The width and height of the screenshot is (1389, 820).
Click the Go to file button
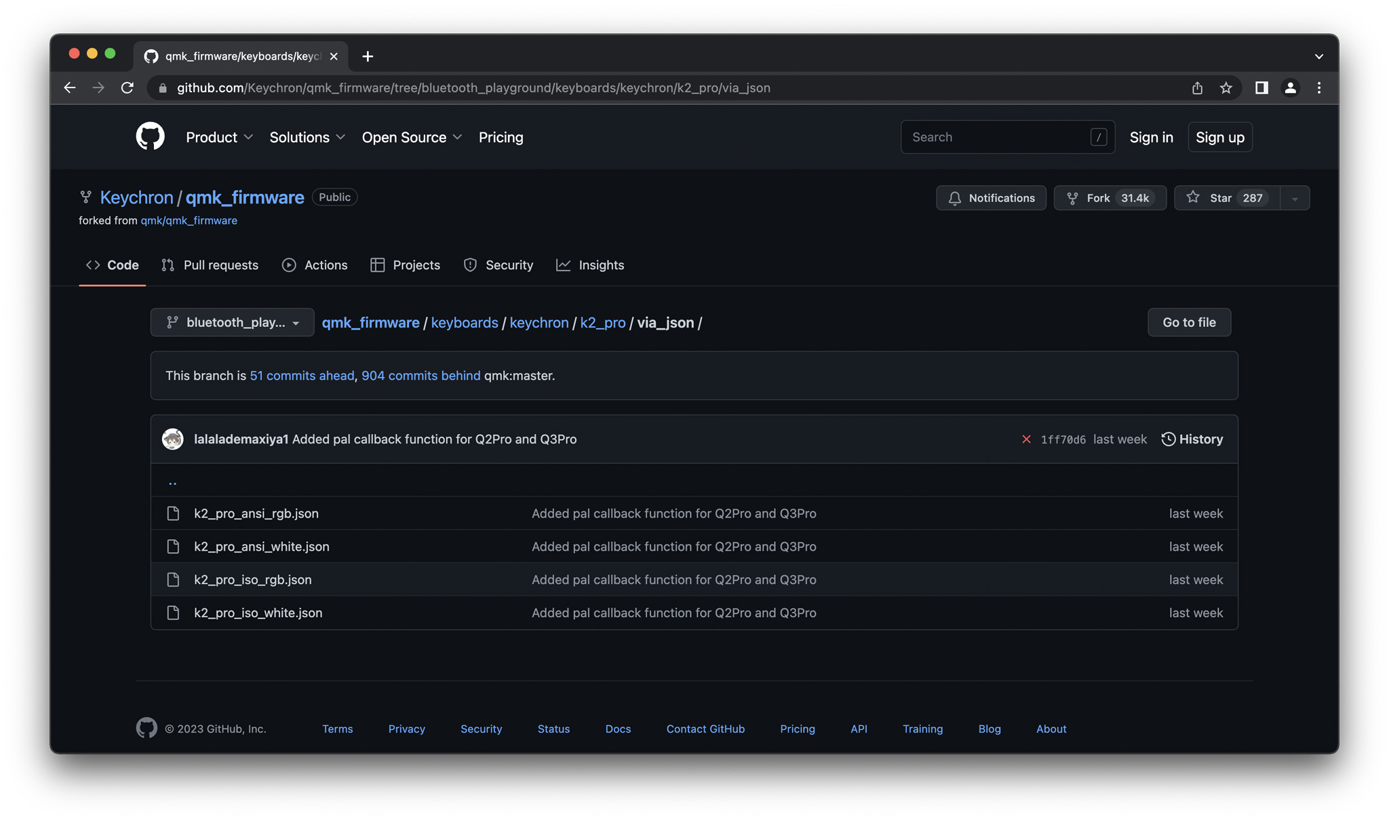pyautogui.click(x=1188, y=322)
